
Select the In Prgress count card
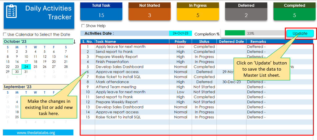[x=198, y=11]
